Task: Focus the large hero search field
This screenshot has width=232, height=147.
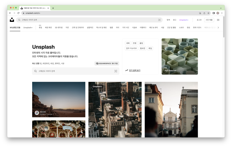Action: [76, 71]
